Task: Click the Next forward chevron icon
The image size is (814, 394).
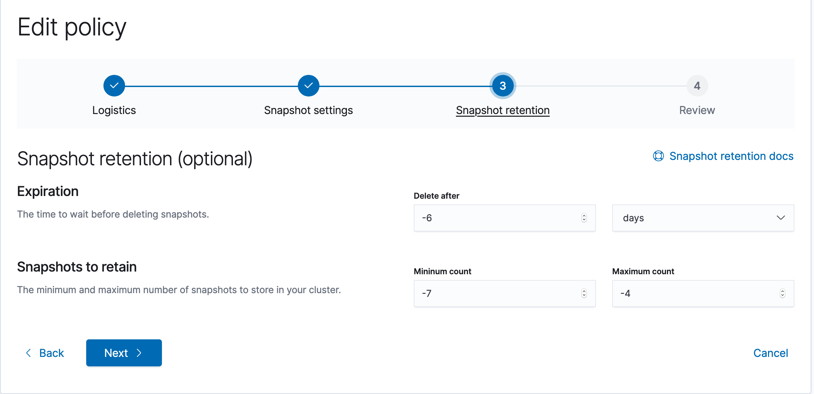Action: click(139, 353)
